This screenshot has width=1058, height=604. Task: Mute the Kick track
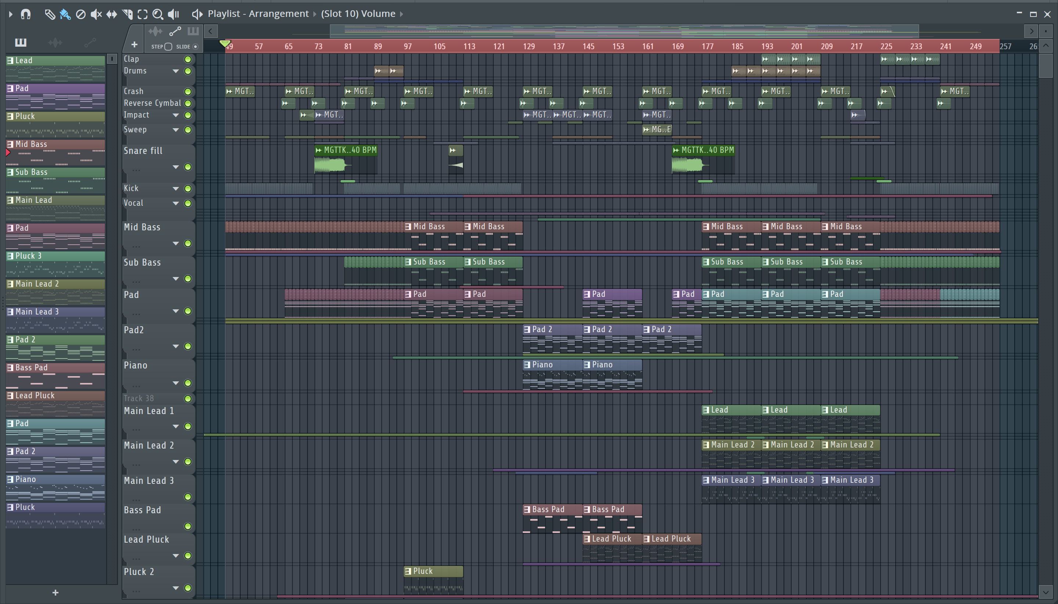point(188,189)
